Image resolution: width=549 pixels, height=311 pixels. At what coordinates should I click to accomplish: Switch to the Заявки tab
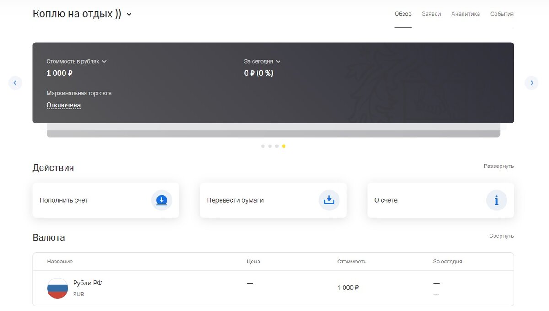pos(431,14)
